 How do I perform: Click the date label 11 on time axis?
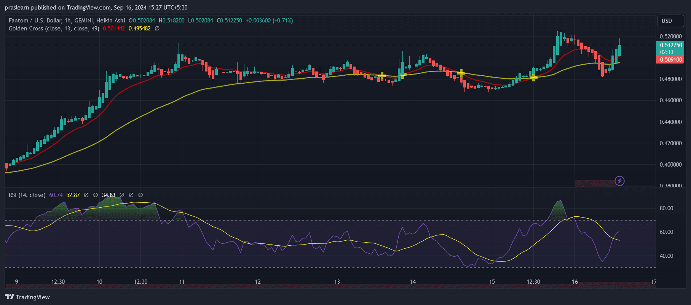tap(182, 282)
